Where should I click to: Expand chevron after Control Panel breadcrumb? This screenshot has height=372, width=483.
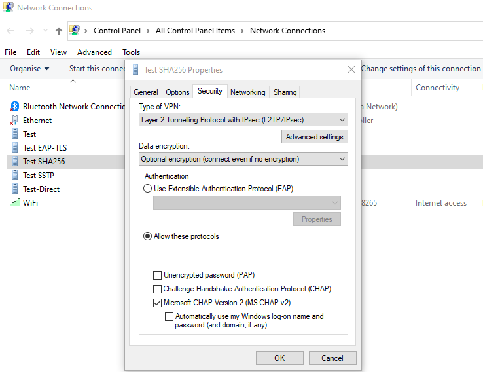pos(148,31)
